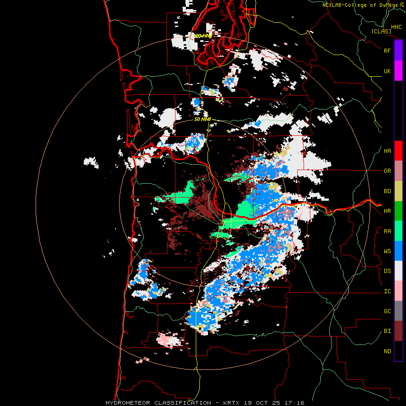Click the Hydrometeor Classification title text
The height and width of the screenshot is (406, 406).
158,403
